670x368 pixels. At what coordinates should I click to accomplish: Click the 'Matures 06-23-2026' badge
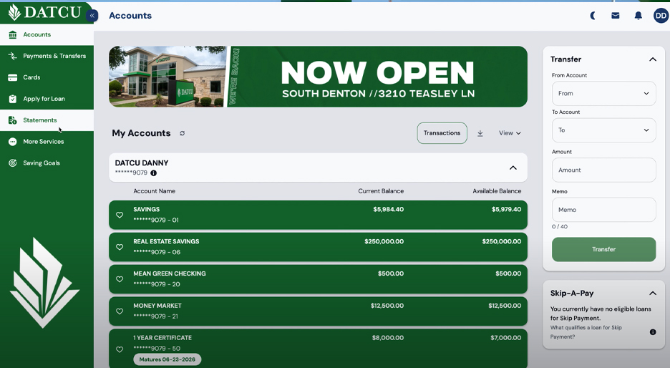[x=167, y=359]
